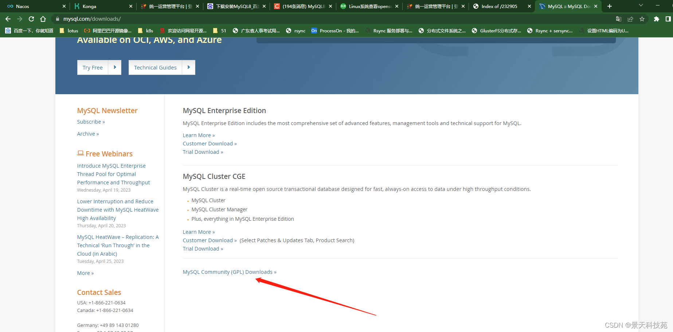Open the rsync bookmark

296,31
